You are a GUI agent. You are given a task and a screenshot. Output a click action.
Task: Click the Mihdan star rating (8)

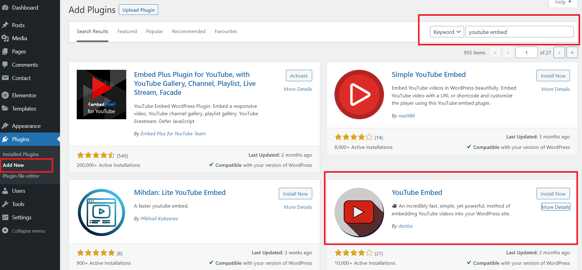tap(96, 253)
